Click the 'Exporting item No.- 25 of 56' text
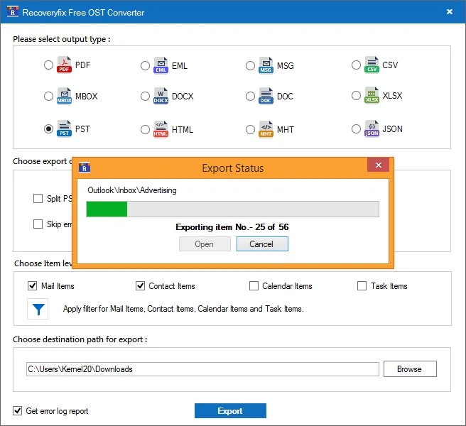The height and width of the screenshot is (426, 466). [232, 227]
